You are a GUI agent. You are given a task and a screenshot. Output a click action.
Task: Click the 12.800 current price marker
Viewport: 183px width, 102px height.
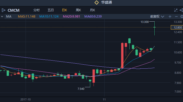tap(177, 27)
